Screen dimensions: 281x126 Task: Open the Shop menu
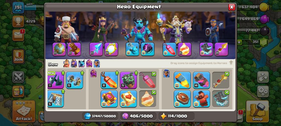pos(257,111)
